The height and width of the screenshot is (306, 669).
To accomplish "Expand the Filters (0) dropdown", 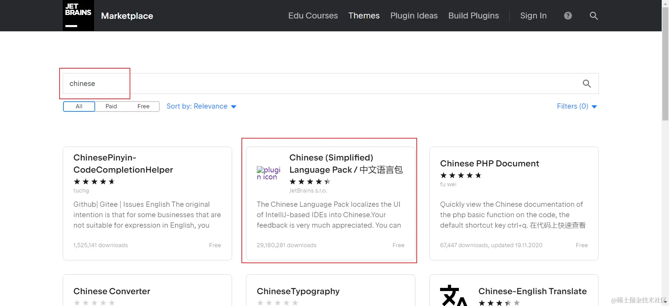I will 577,106.
